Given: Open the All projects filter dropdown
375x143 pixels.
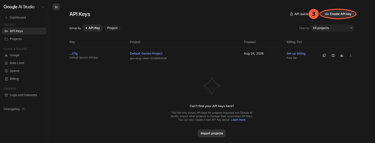Looking at the screenshot, I should (332, 28).
